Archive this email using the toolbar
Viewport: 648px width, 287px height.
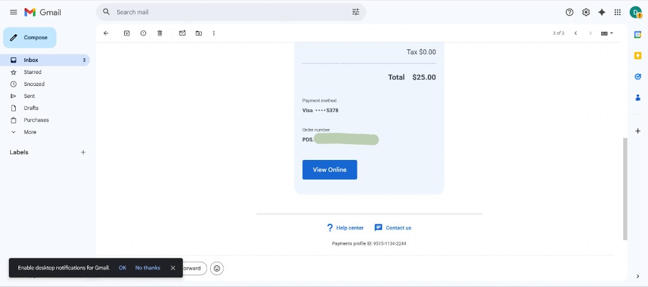point(127,33)
